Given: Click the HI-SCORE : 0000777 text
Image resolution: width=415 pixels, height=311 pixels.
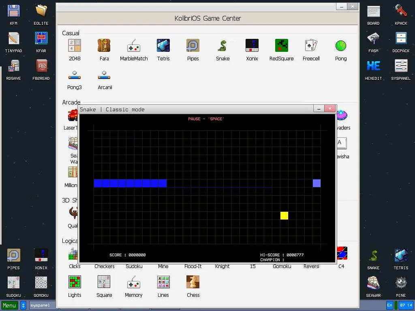Looking at the screenshot, I should pos(282,255).
